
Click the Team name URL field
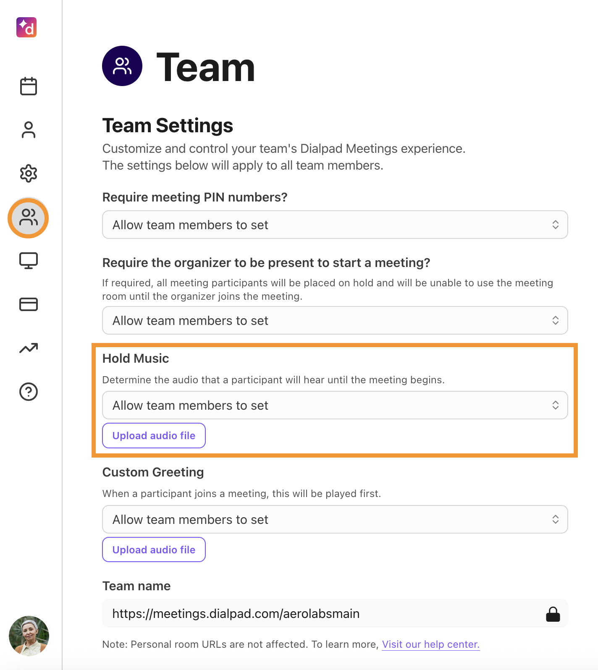(335, 613)
